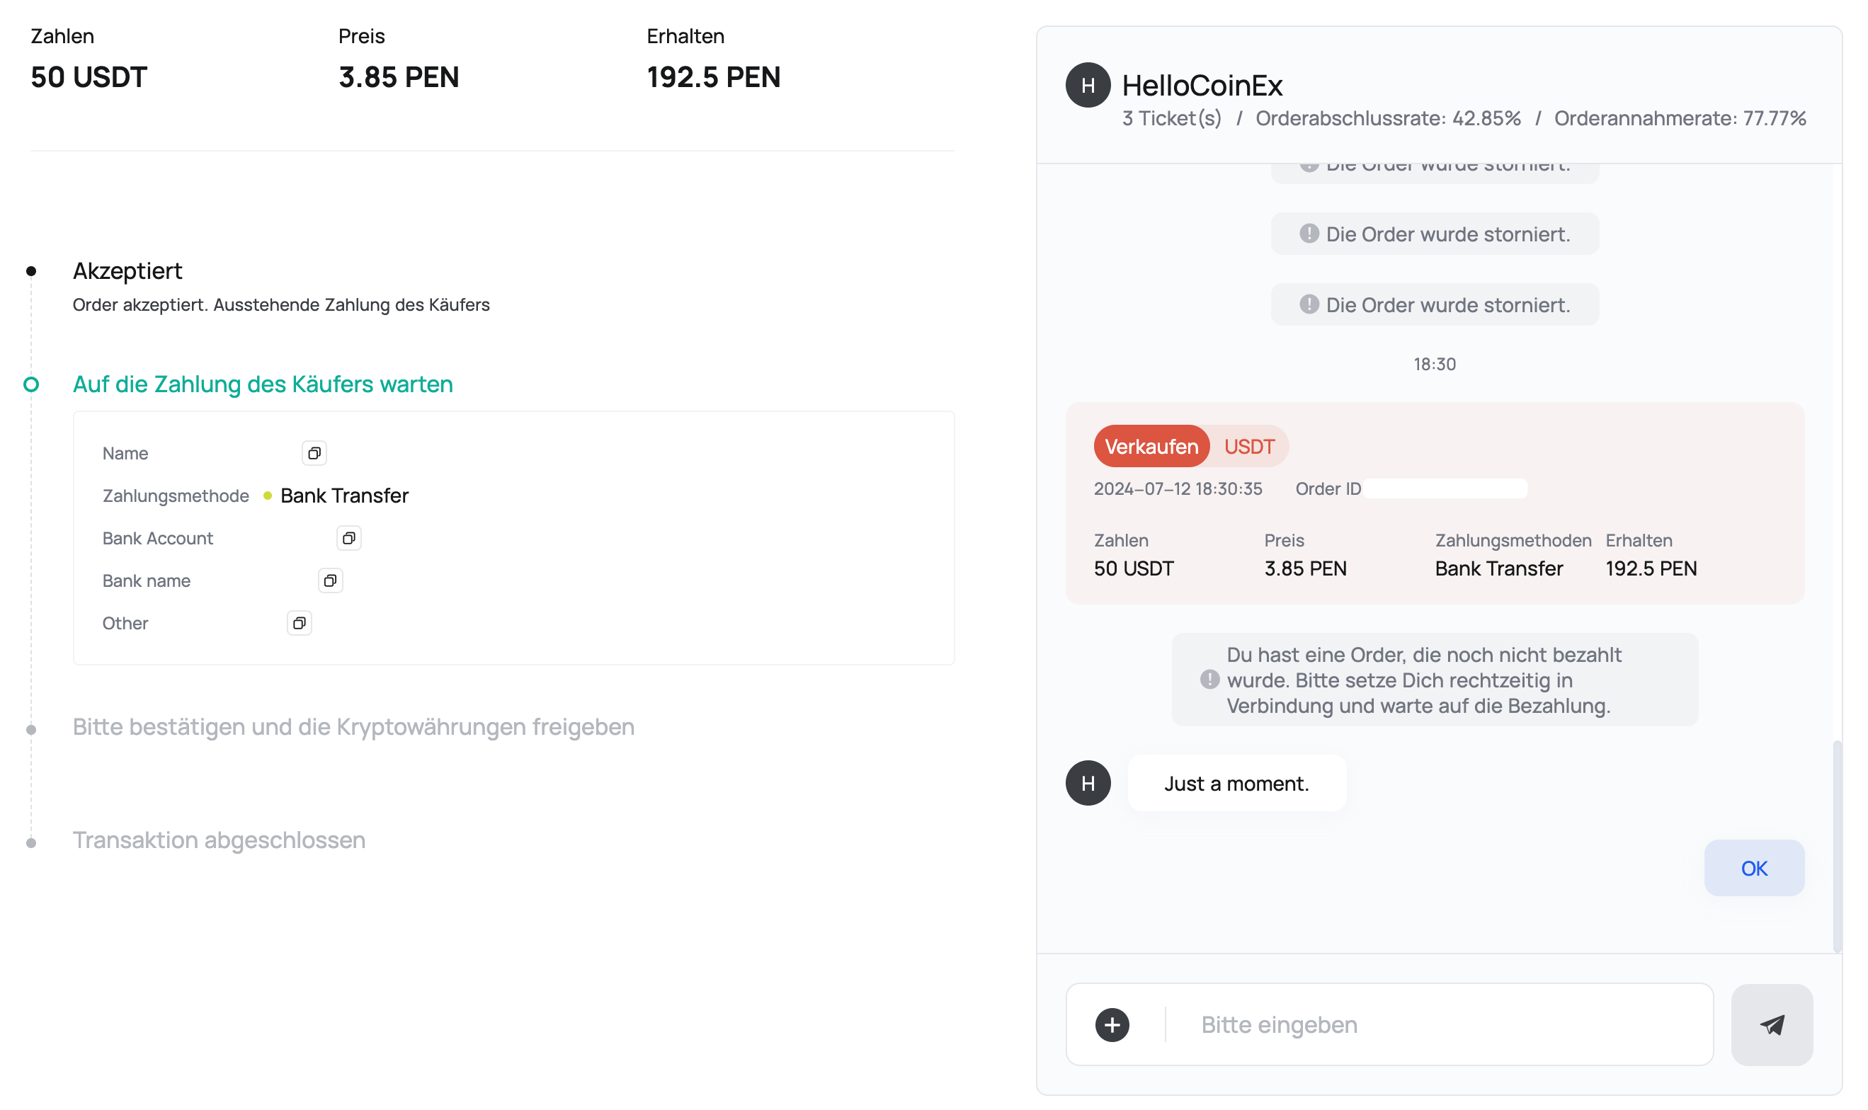
Task: Type in the Bitte eingeben message field
Action: tap(1436, 1025)
